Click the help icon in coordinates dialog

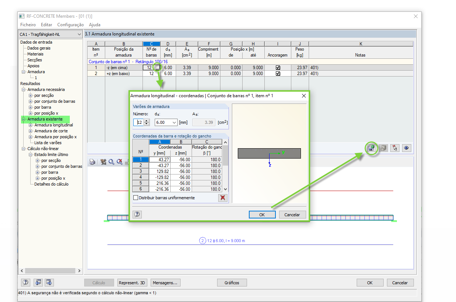point(137,214)
